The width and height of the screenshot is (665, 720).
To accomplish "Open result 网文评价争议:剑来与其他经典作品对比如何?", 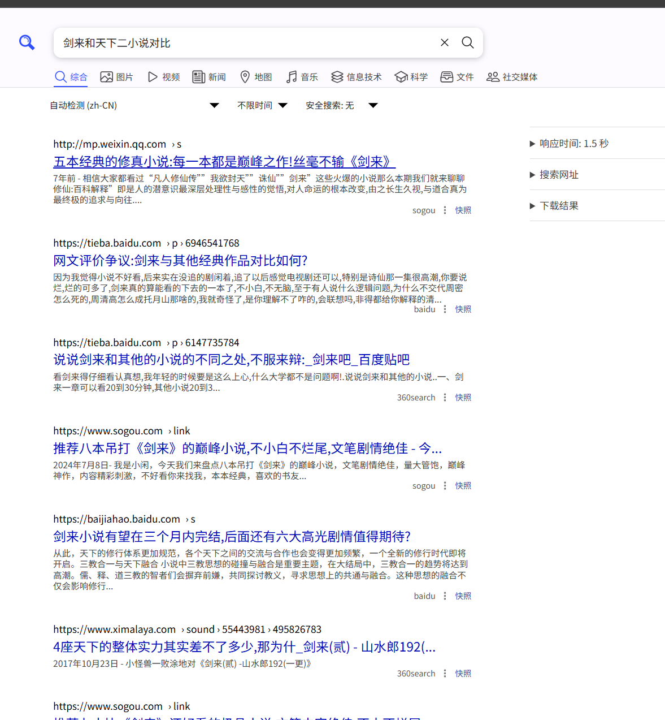I will (x=180, y=261).
